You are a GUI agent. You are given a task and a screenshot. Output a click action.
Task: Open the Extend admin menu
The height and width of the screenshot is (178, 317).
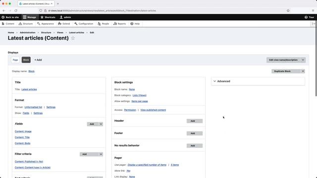(64, 24)
